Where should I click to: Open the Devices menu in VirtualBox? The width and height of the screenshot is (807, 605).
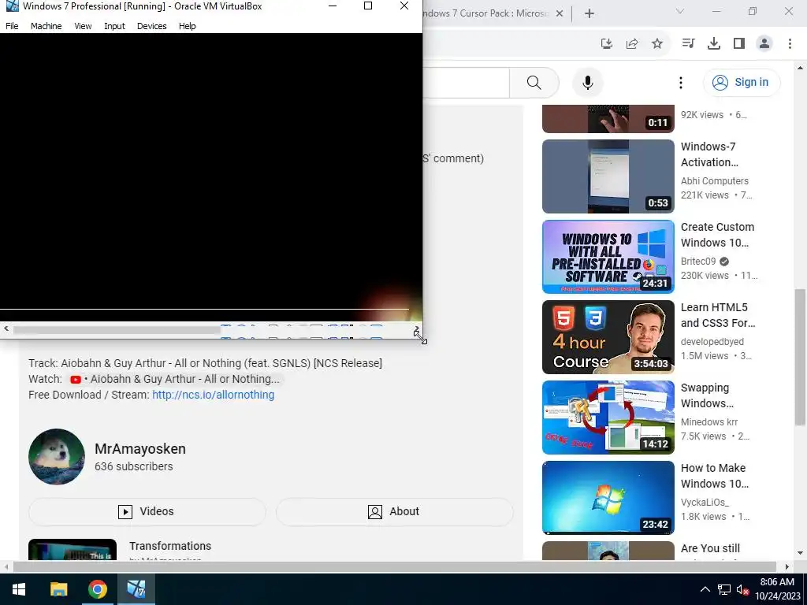point(152,26)
